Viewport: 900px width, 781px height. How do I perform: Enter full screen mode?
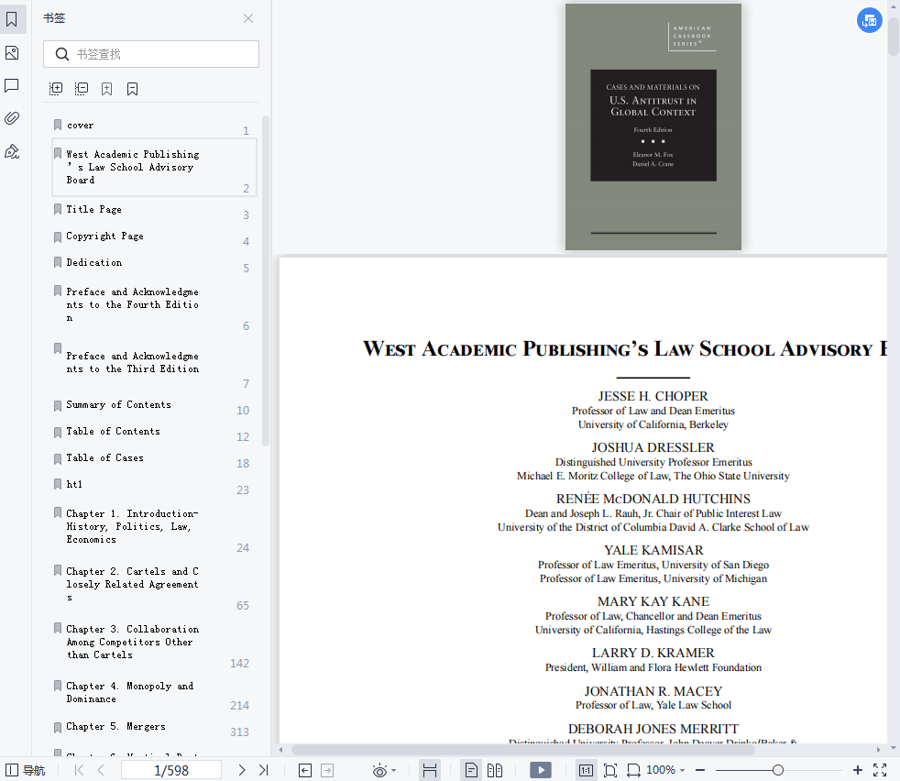point(880,770)
